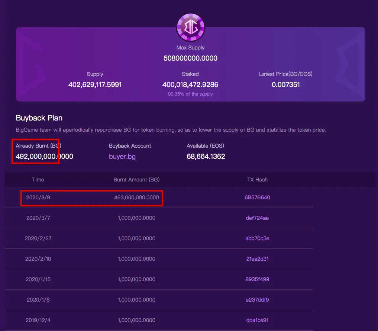The image size is (378, 331).
Task: Click the 463,000,000.0000 burnt amount cell
Action: point(136,197)
